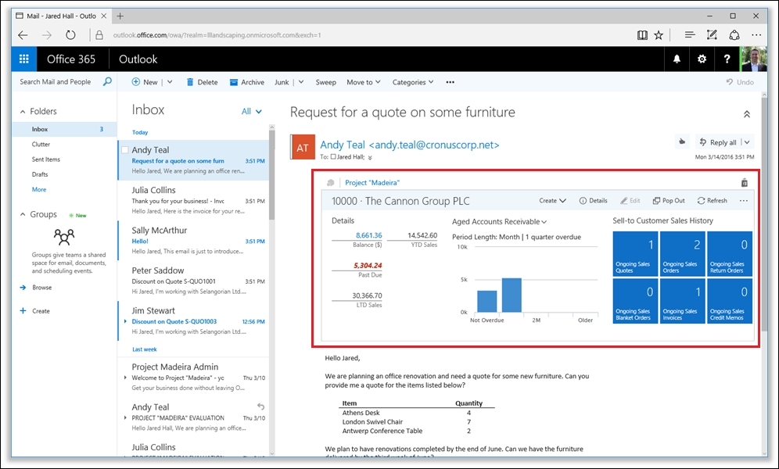Click the Project Madeira add-in cloud icon
This screenshot has height=469, width=779.
[x=330, y=183]
